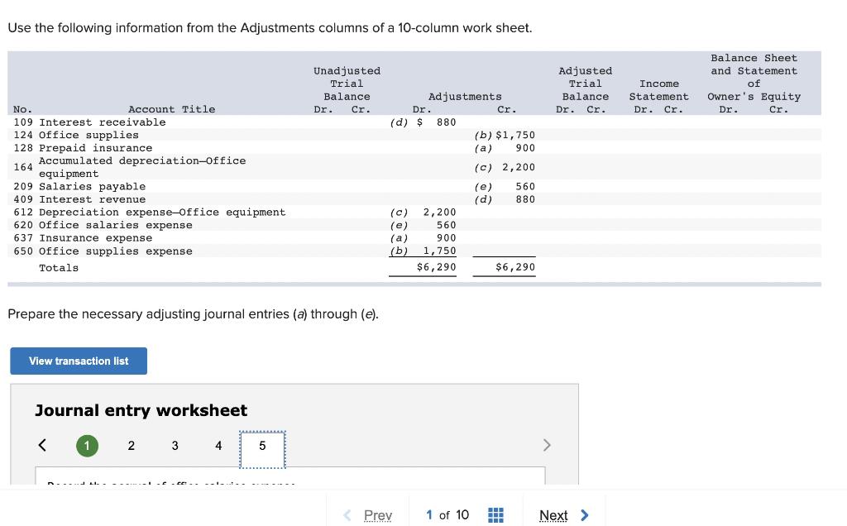Select the Totals row in the worksheet table
The image size is (847, 526).
58,267
